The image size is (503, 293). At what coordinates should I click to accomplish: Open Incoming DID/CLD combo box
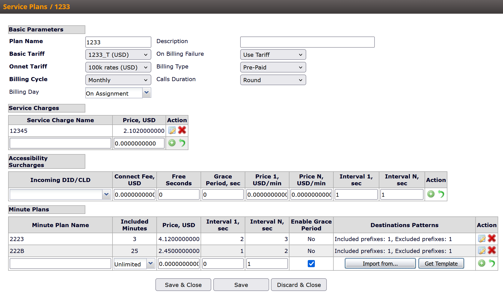(x=106, y=194)
